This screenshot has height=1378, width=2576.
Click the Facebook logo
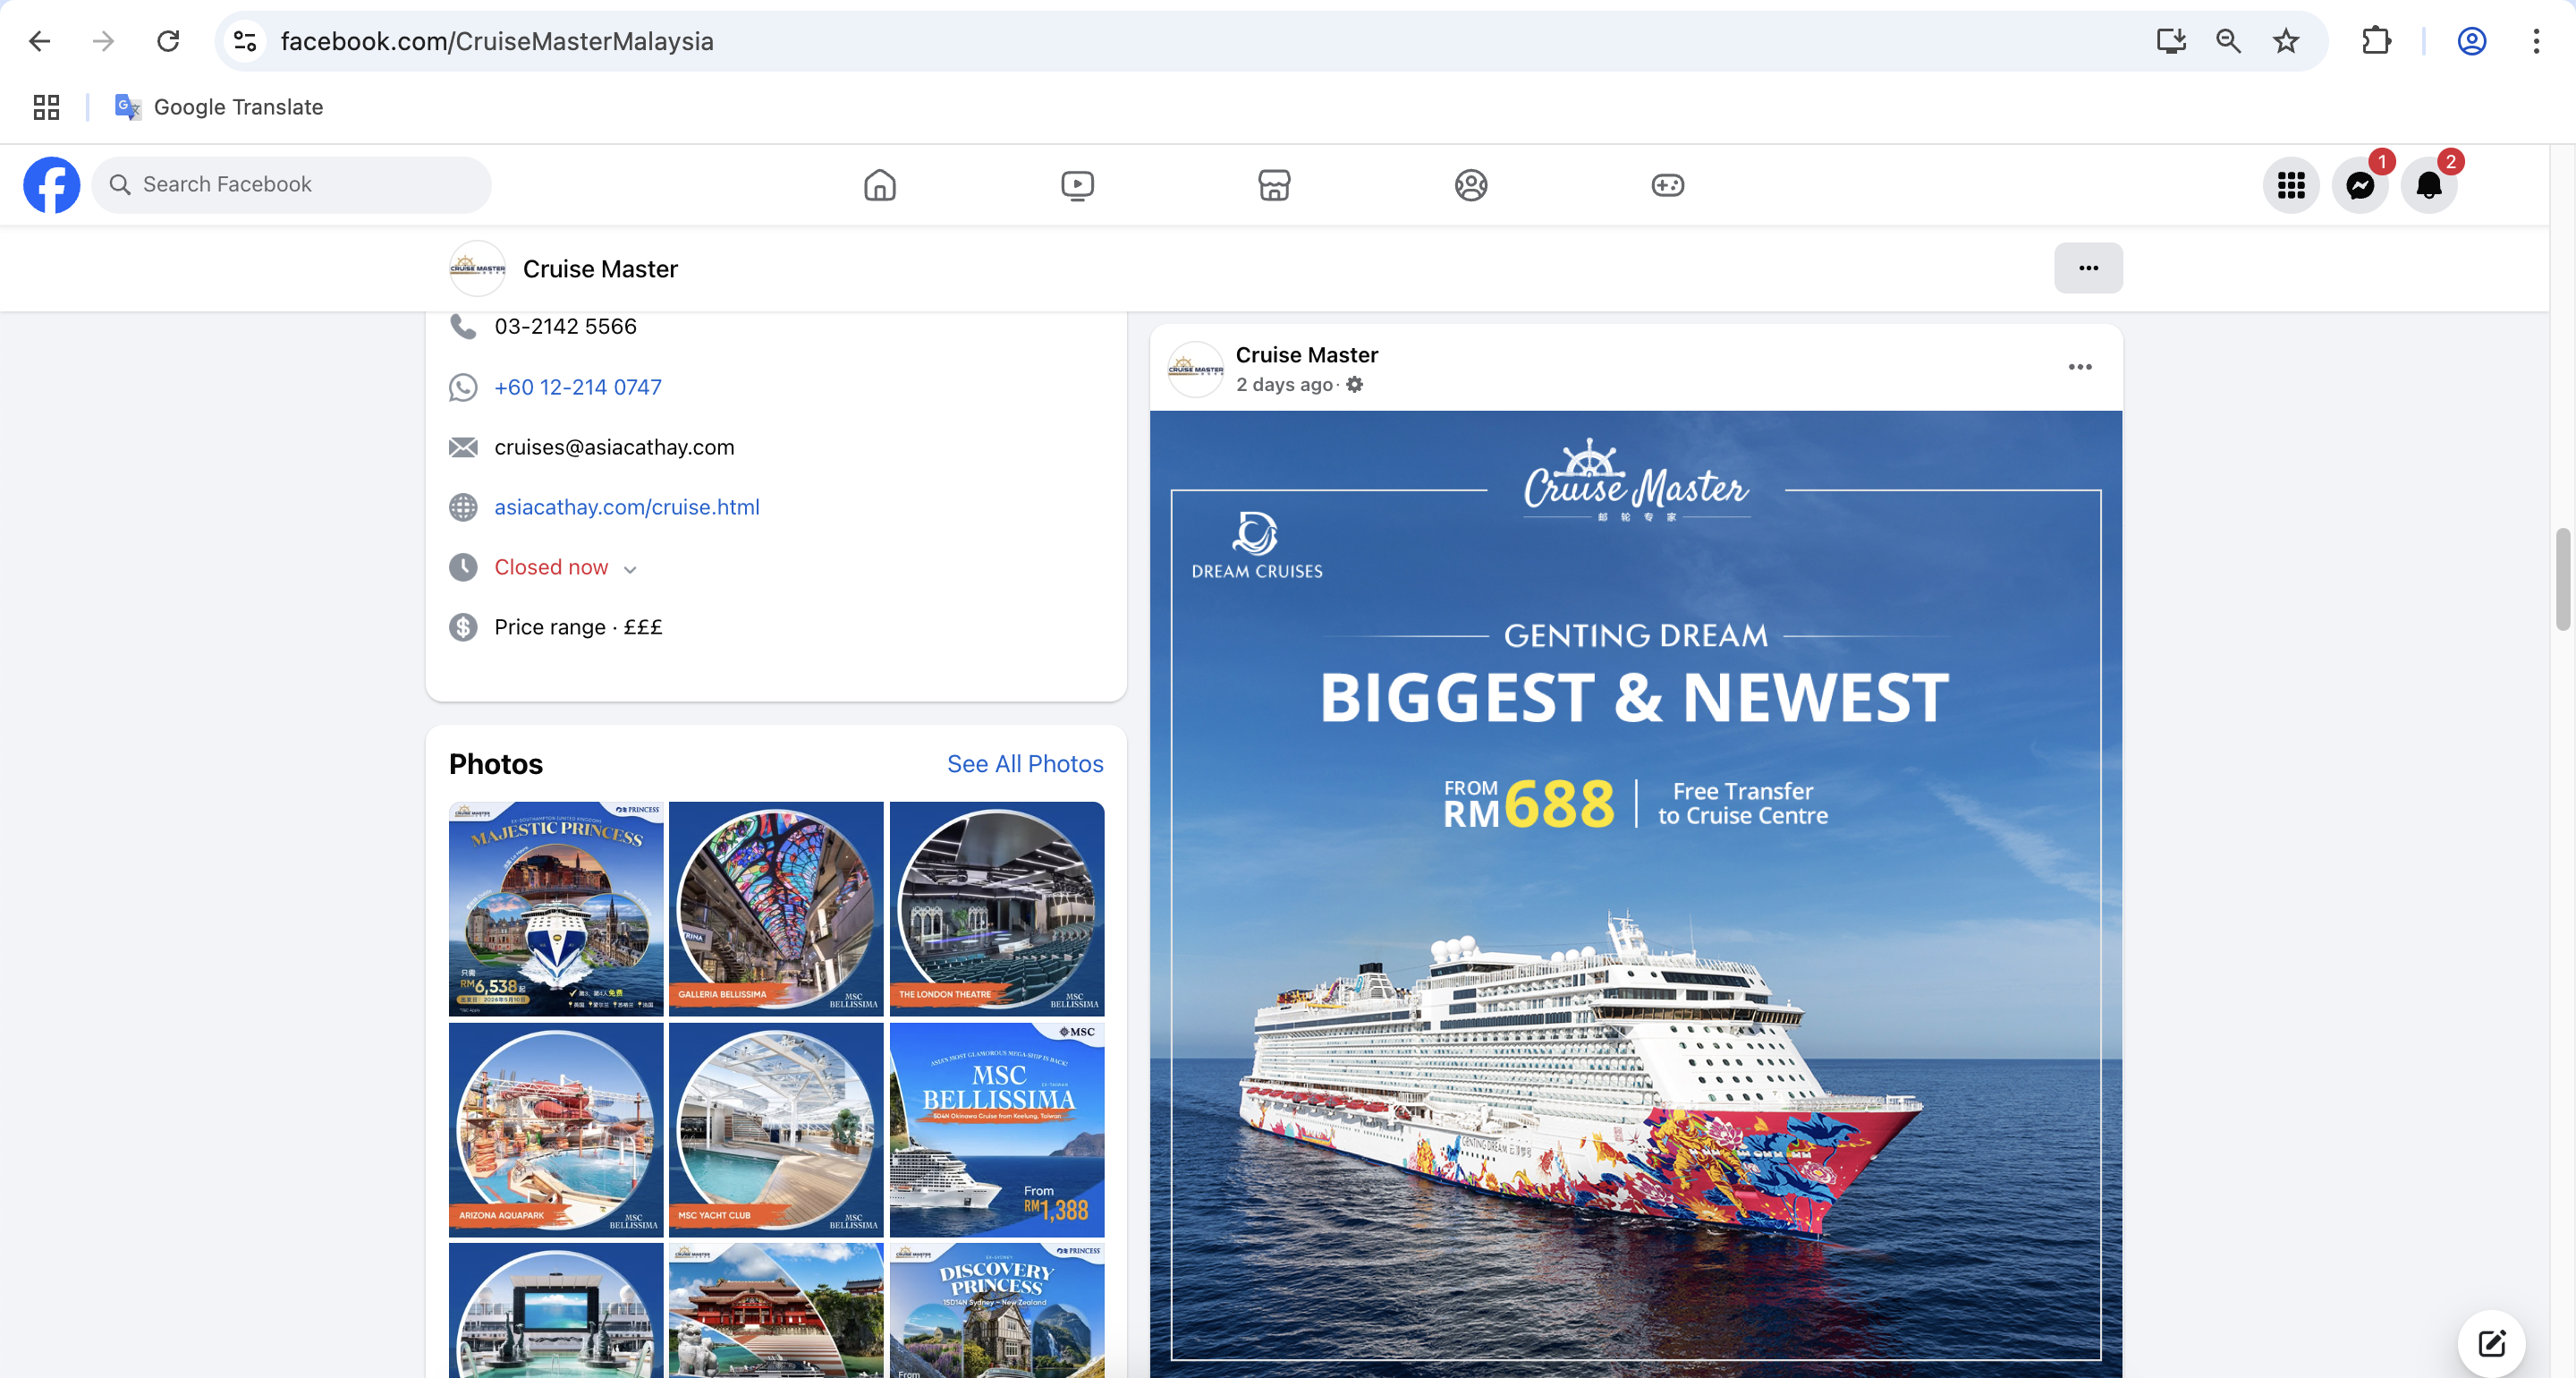pyautogui.click(x=52, y=184)
